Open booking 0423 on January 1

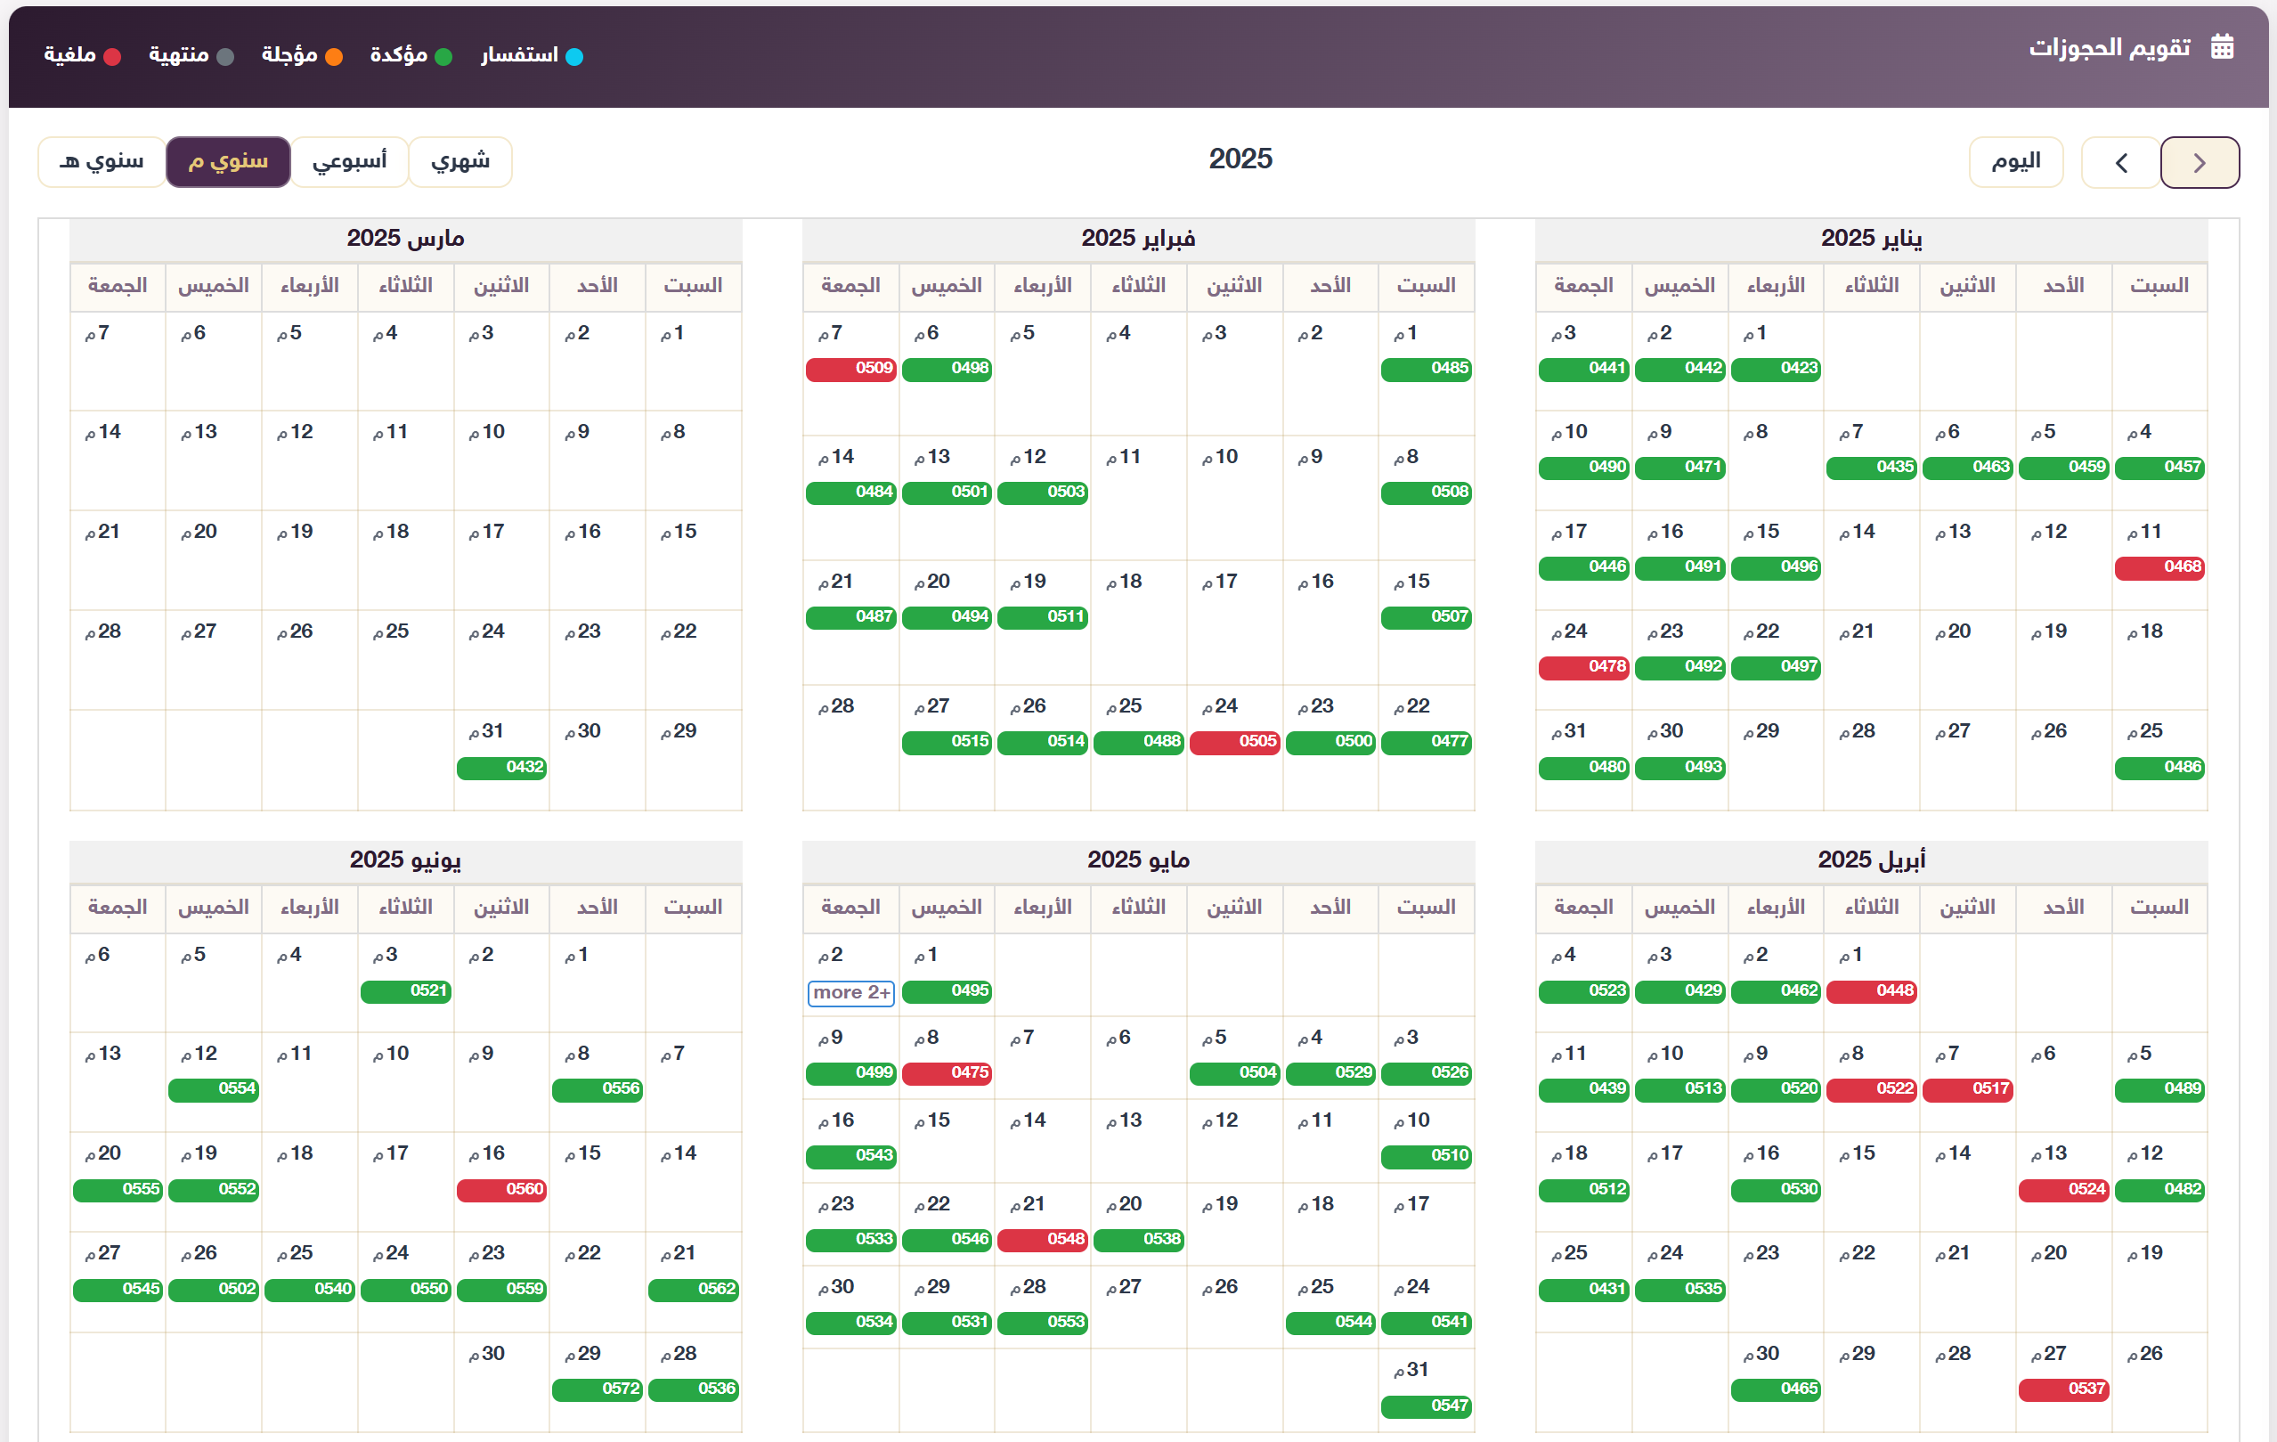tap(1776, 369)
